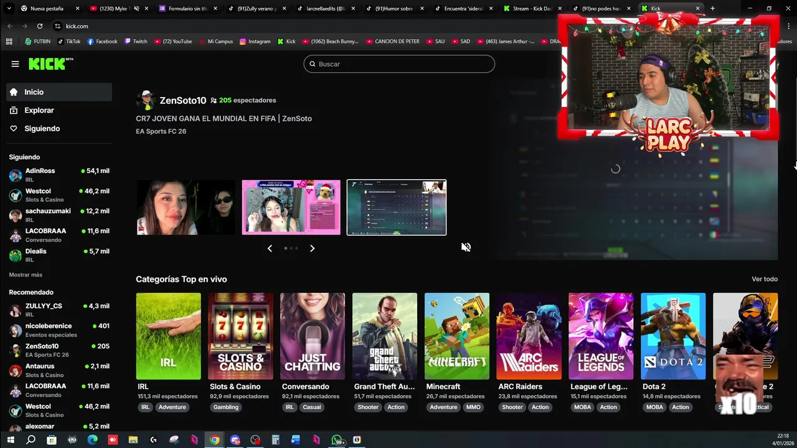Open the Grand Theft Auto category card
The image size is (797, 448).
[385, 336]
